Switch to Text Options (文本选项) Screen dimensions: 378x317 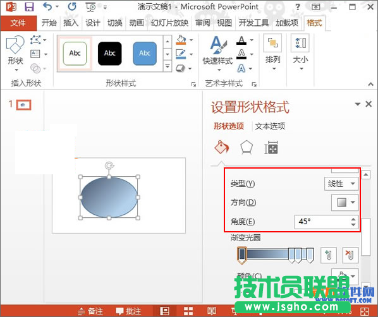(x=270, y=126)
